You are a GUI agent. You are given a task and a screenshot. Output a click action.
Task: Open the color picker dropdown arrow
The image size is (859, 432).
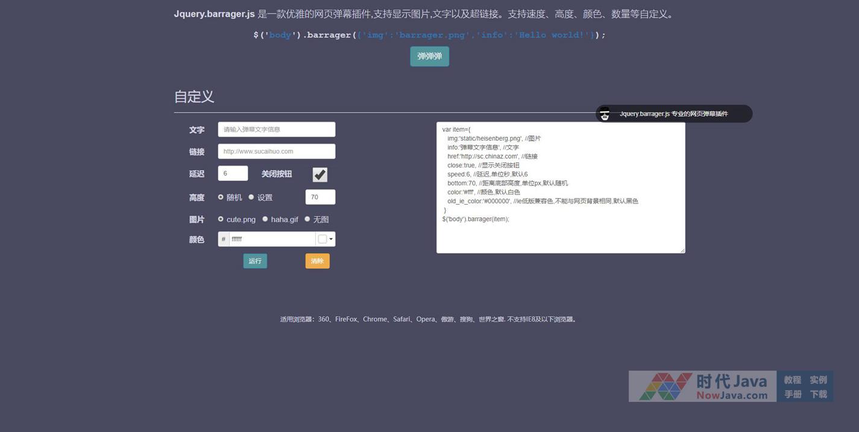tap(331, 239)
